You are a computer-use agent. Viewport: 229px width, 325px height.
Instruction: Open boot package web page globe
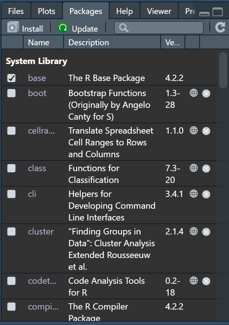194,93
